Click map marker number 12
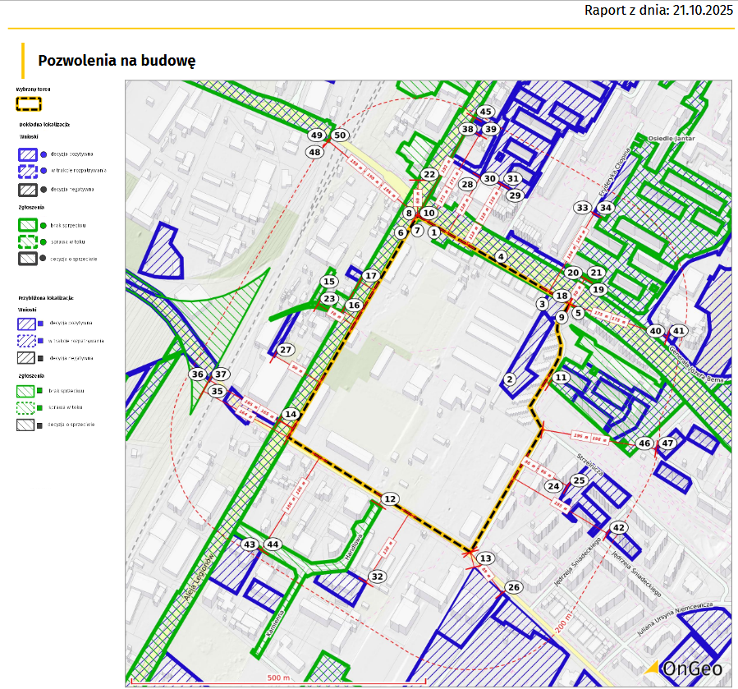Viewport: 738px width, 689px height. tap(390, 498)
